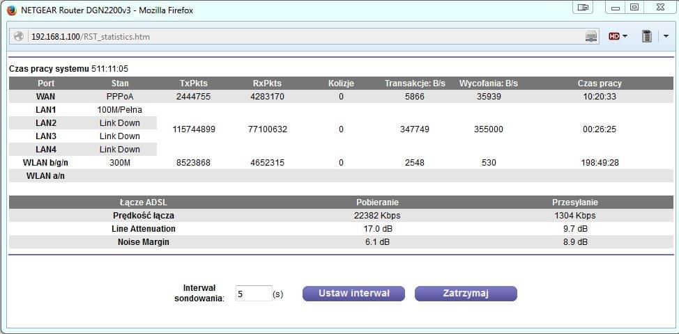Image resolution: width=679 pixels, height=334 pixels.
Task: Click the WLAN a/n row label
Action: coord(46,176)
